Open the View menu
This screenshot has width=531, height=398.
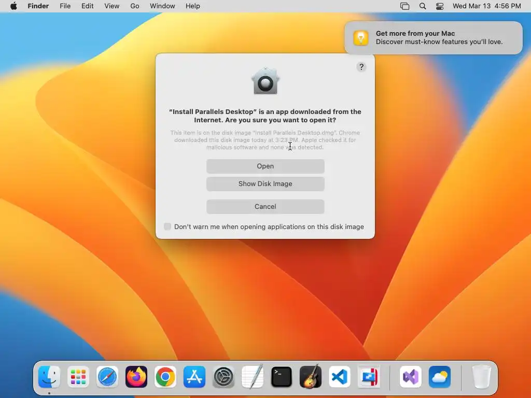click(x=112, y=6)
